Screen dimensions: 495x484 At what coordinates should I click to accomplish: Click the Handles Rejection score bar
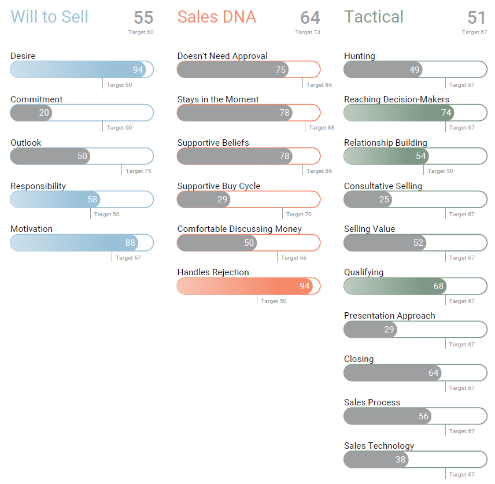click(x=248, y=286)
